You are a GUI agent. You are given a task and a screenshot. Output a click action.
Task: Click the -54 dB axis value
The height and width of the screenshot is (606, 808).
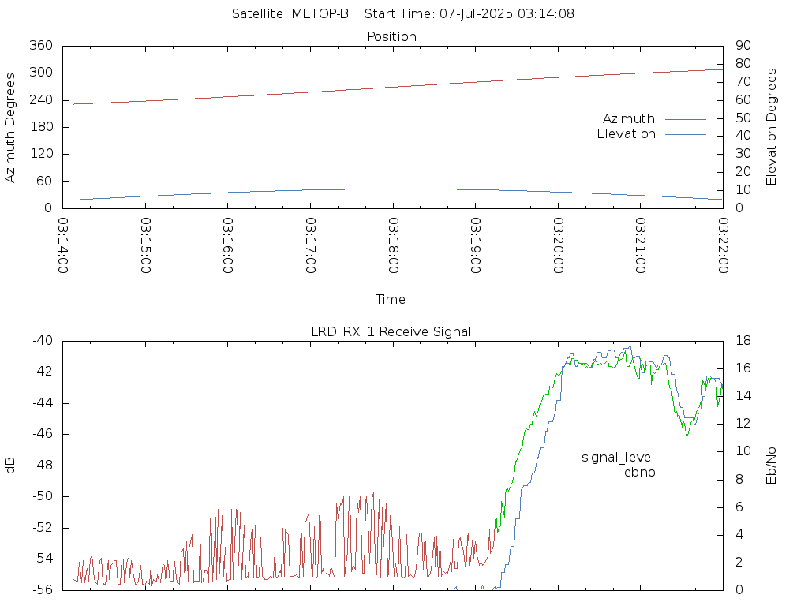(x=43, y=559)
